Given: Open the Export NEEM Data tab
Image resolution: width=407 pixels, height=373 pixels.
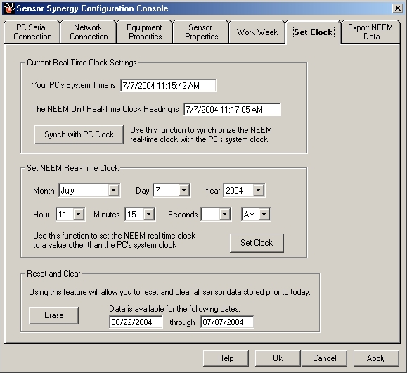Looking at the screenshot, I should (370, 32).
